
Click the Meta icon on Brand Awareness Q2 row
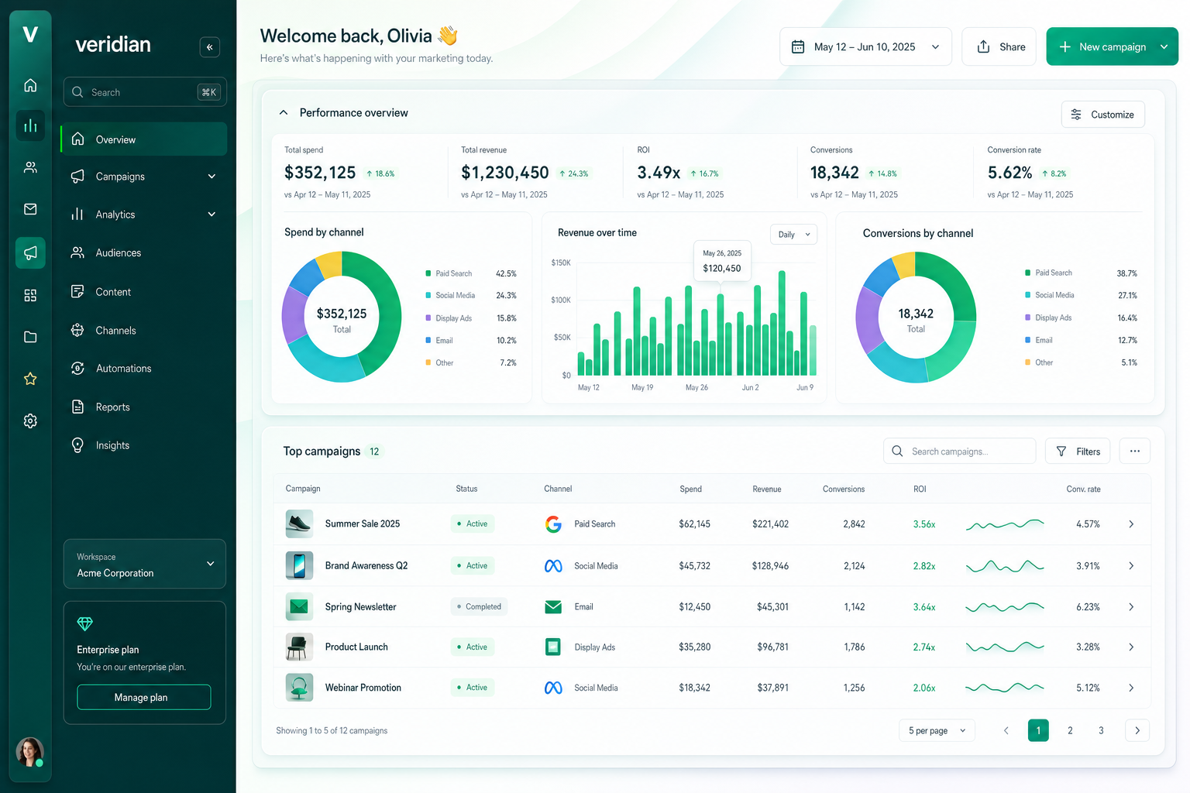click(x=553, y=566)
